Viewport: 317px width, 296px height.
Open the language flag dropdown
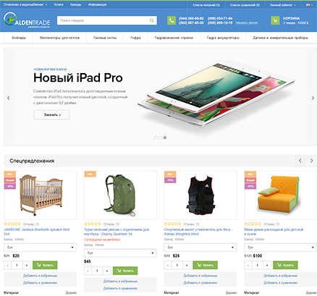pos(308,5)
